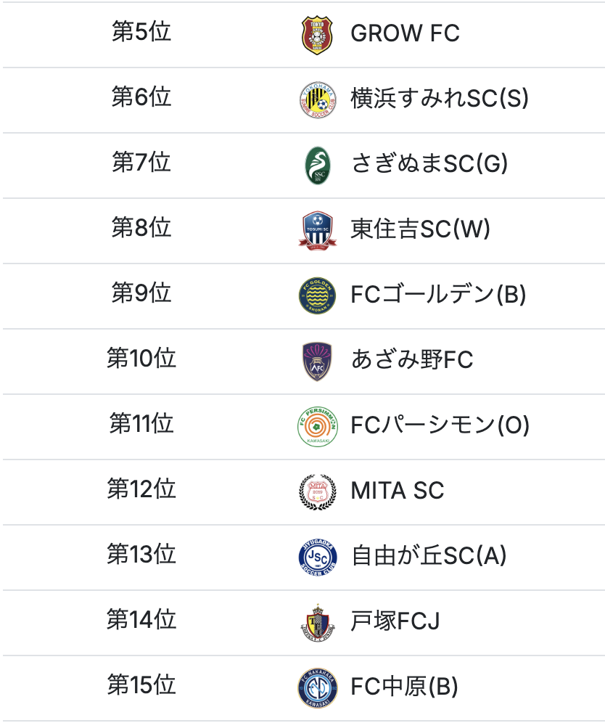Select the さぎぬまSC(G) team name
This screenshot has width=605, height=723.
click(x=429, y=165)
